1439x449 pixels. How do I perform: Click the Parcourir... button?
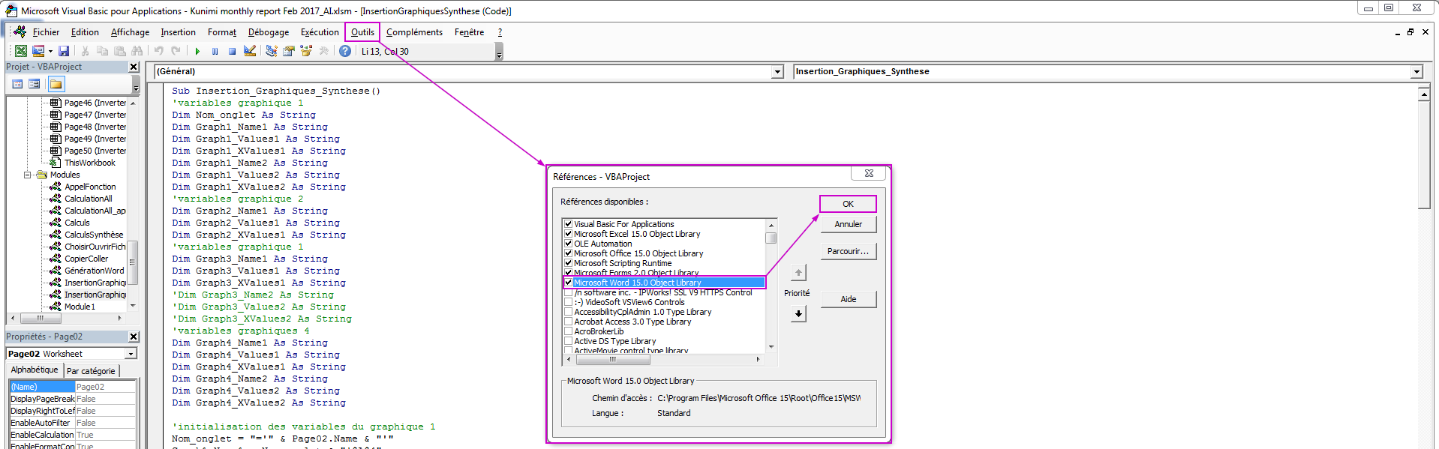point(848,252)
